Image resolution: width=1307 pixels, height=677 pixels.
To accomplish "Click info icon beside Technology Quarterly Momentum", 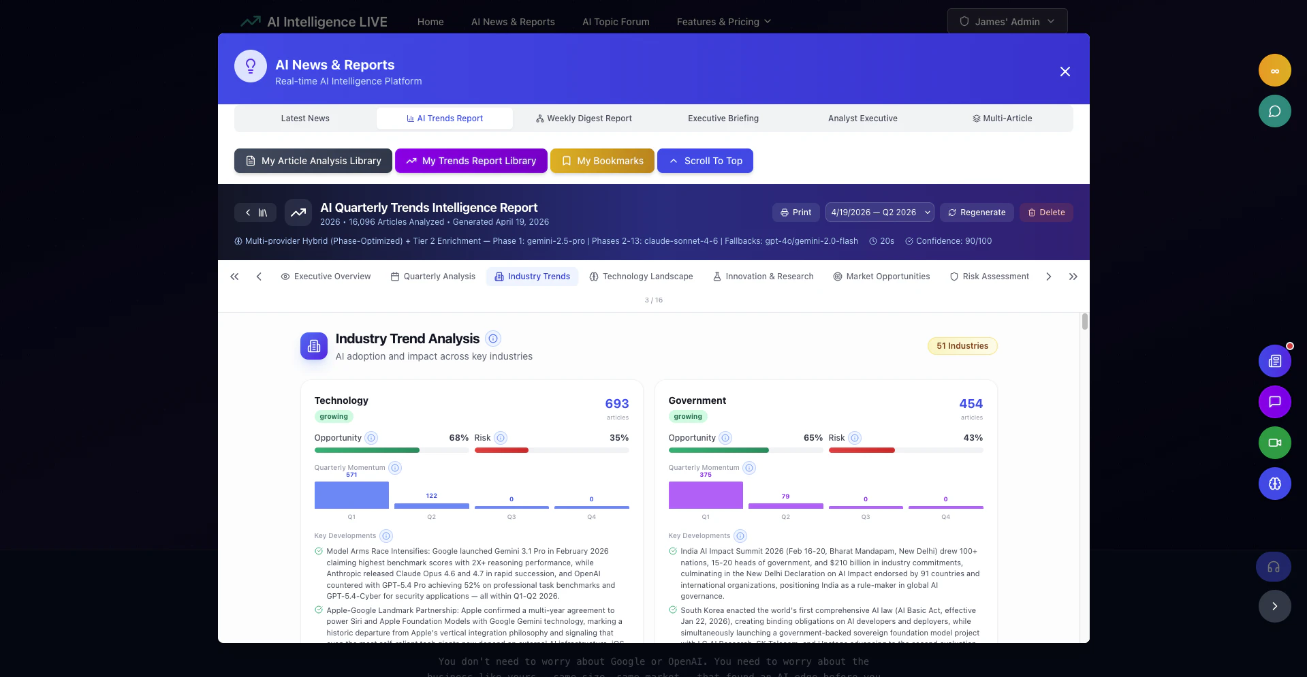I will click(395, 468).
